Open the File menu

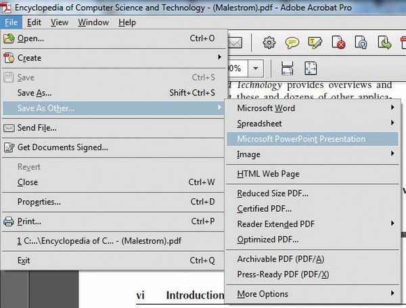click(11, 22)
